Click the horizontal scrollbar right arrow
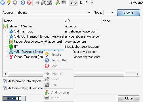 point(138,74)
